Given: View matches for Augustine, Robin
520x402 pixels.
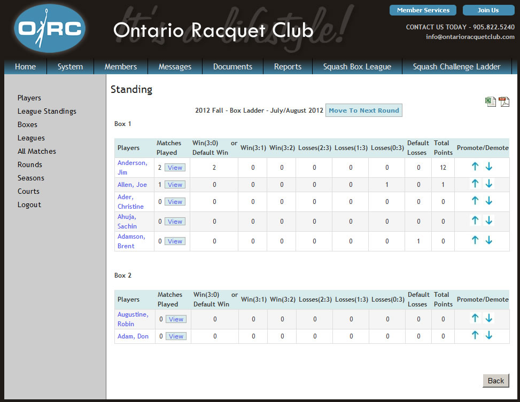Looking at the screenshot, I should click(x=176, y=319).
